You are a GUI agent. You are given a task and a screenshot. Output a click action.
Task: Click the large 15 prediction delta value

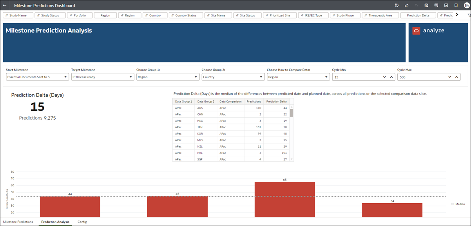pyautogui.click(x=37, y=107)
